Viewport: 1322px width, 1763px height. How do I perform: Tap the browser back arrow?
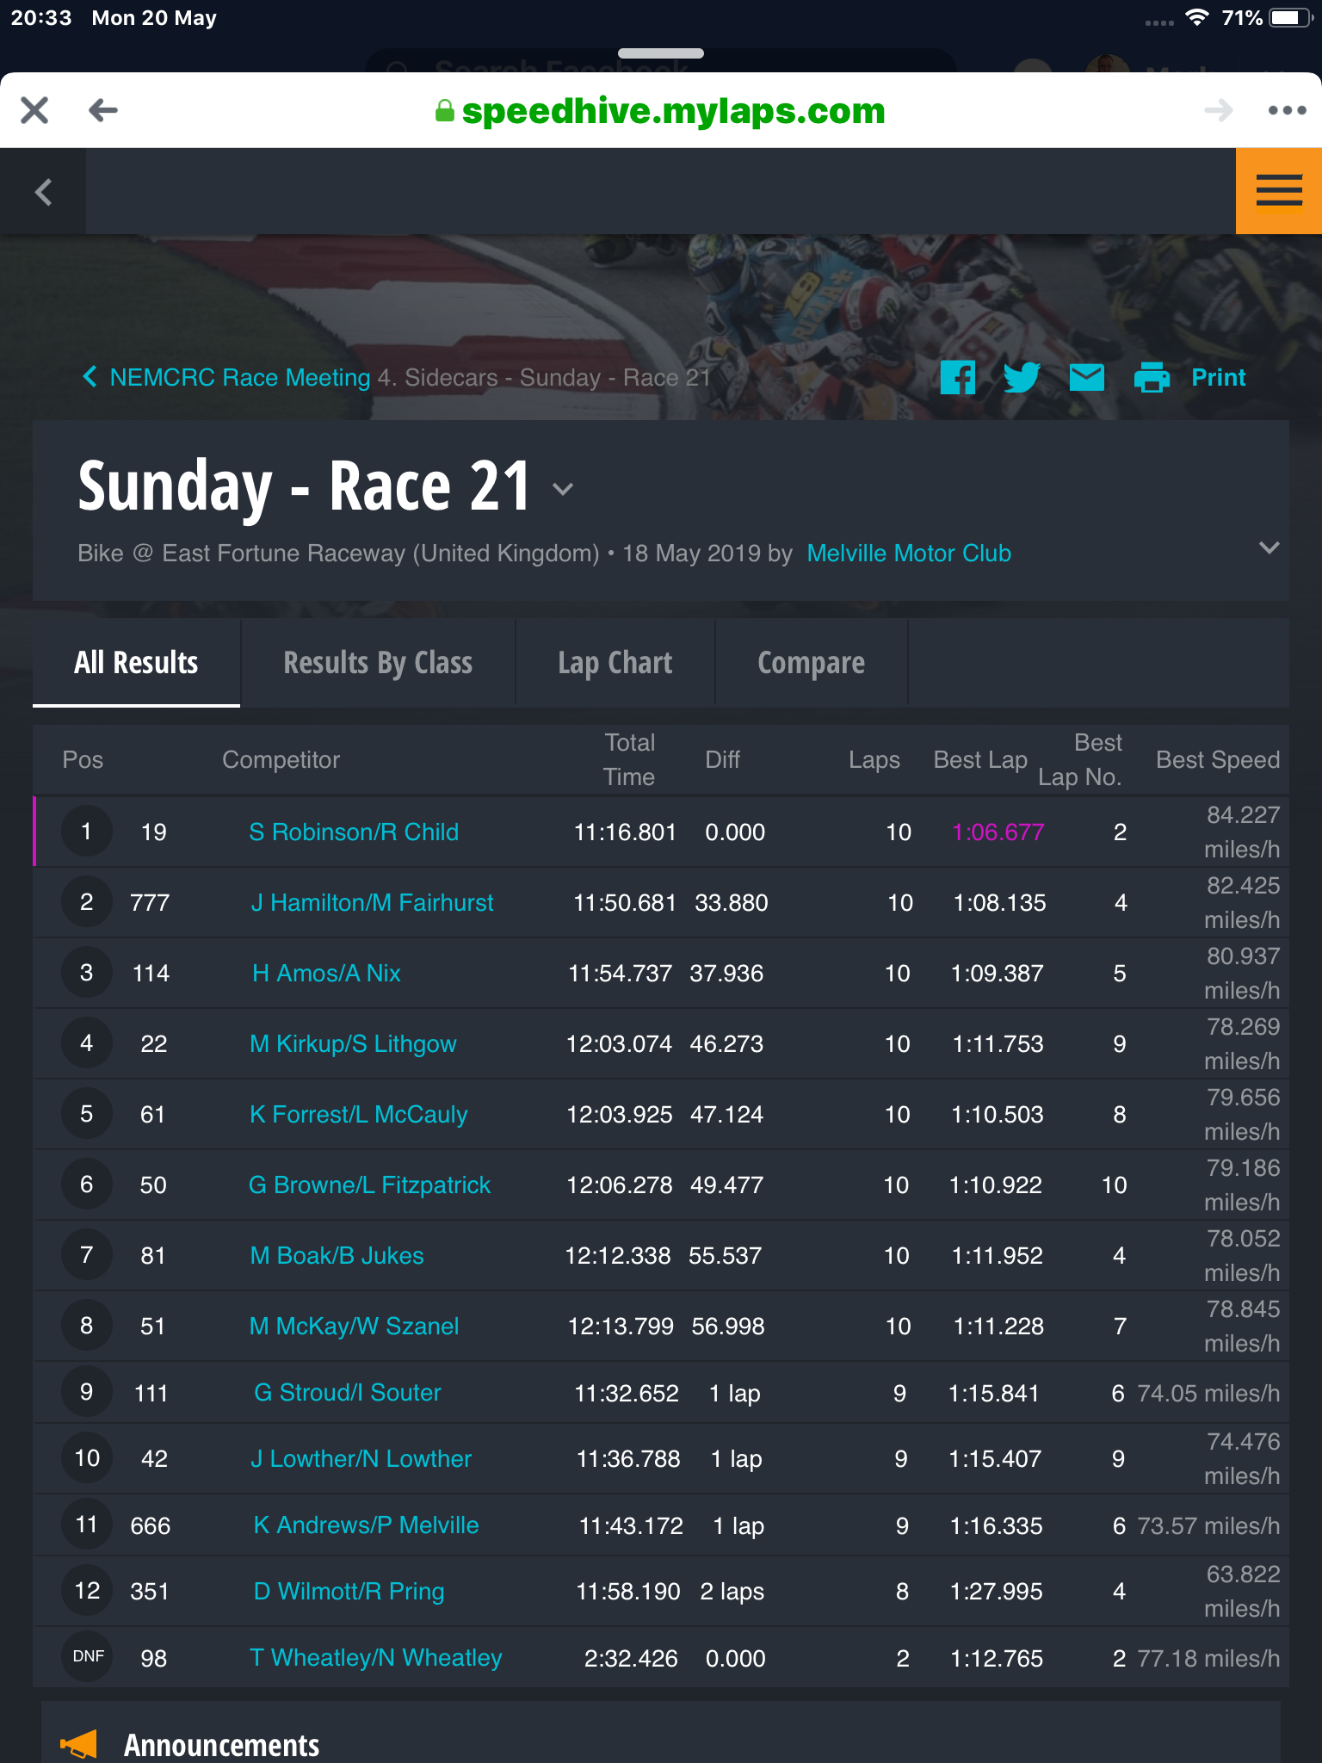(x=103, y=110)
